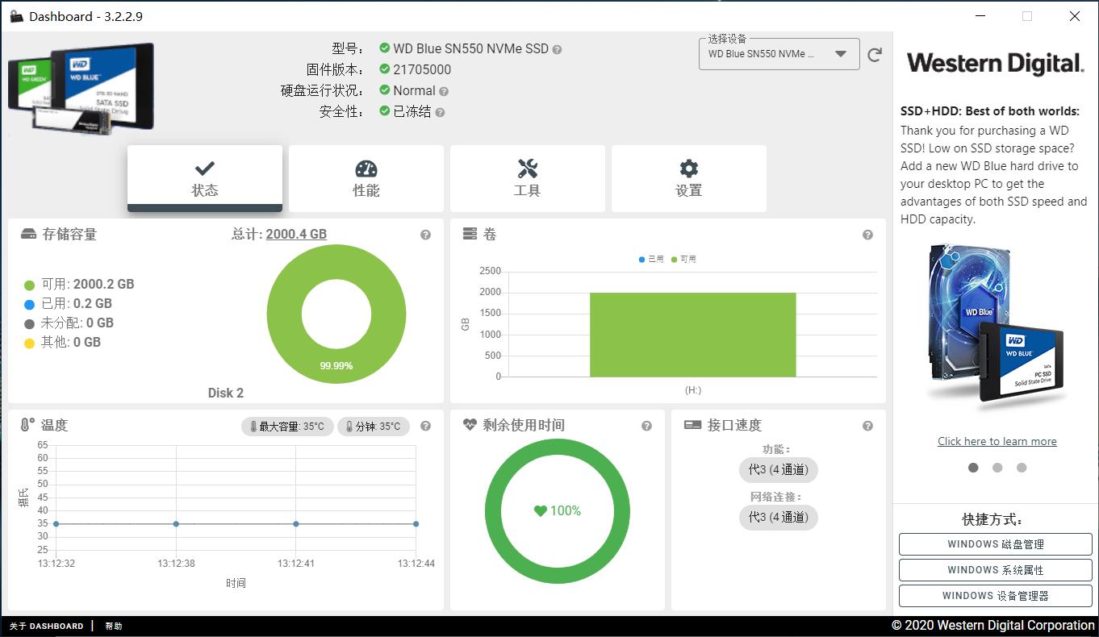1099x637 pixels.
Task: Select the second carousel dot in the sidebar
Action: 997,467
